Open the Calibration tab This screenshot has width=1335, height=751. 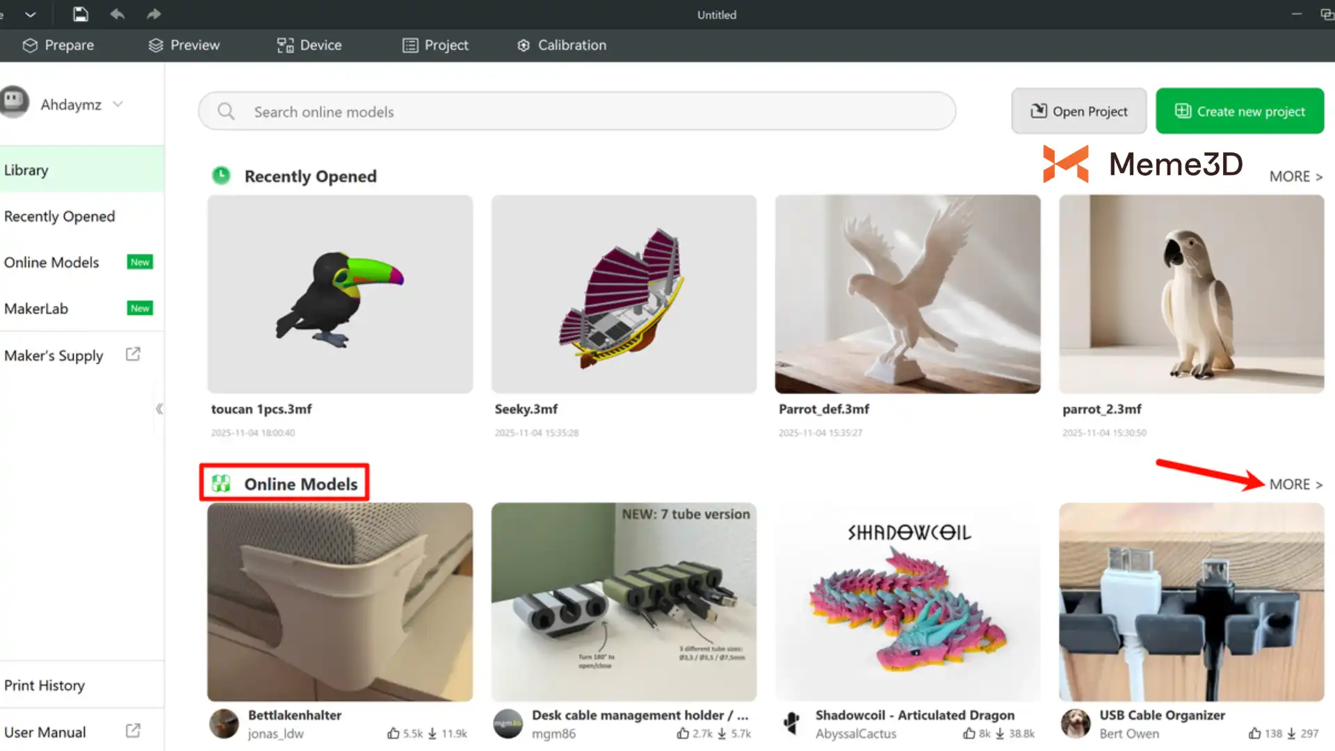[x=562, y=45]
